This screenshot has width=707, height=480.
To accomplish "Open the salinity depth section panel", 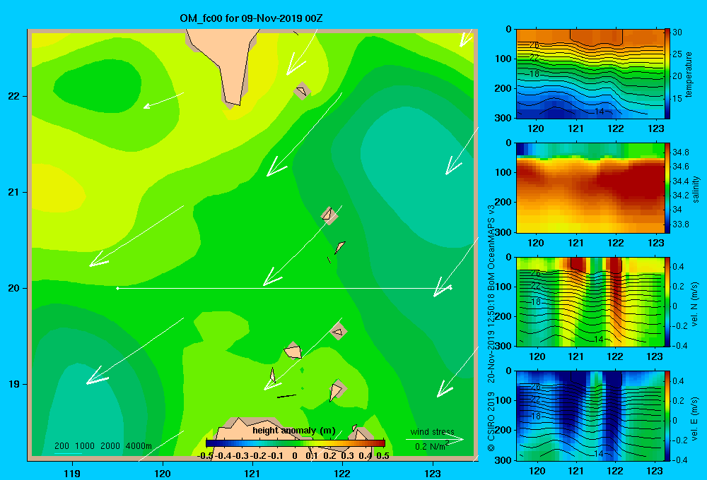I will [x=590, y=188].
